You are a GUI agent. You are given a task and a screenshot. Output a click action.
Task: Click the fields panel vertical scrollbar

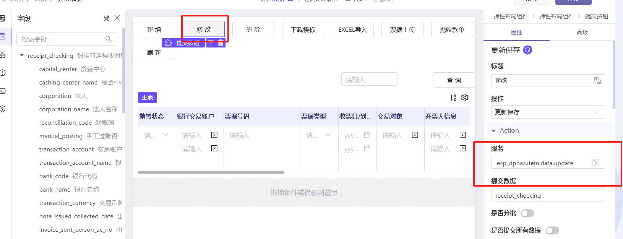[123, 71]
